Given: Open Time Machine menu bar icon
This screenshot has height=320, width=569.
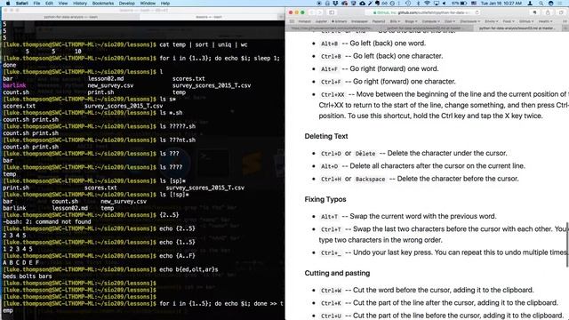Looking at the screenshot, I should [x=408, y=4].
